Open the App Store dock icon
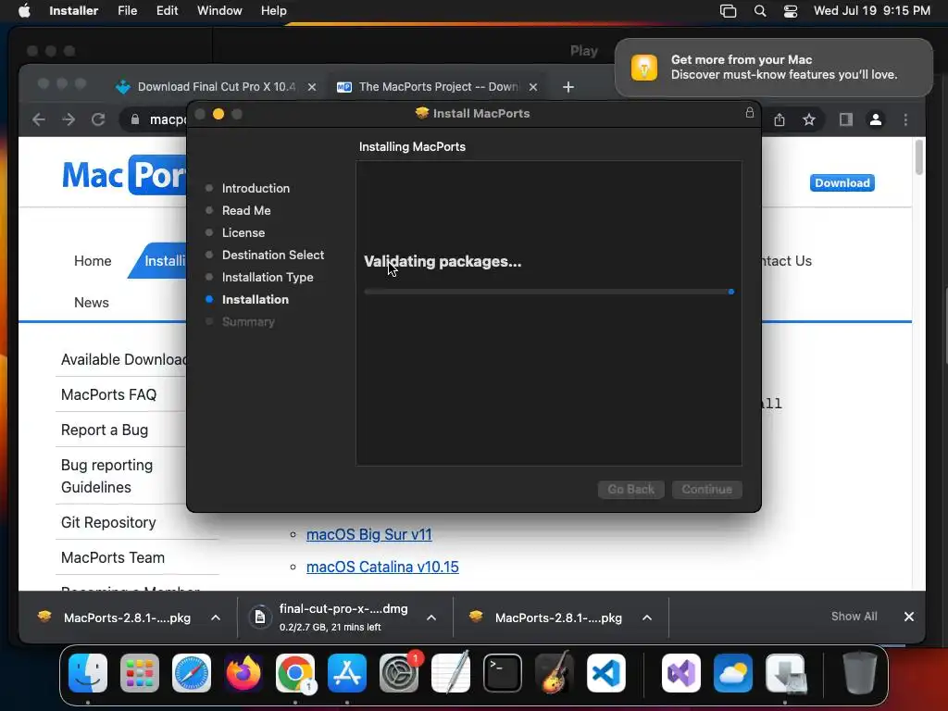Viewport: 948px width, 711px height. (x=347, y=672)
